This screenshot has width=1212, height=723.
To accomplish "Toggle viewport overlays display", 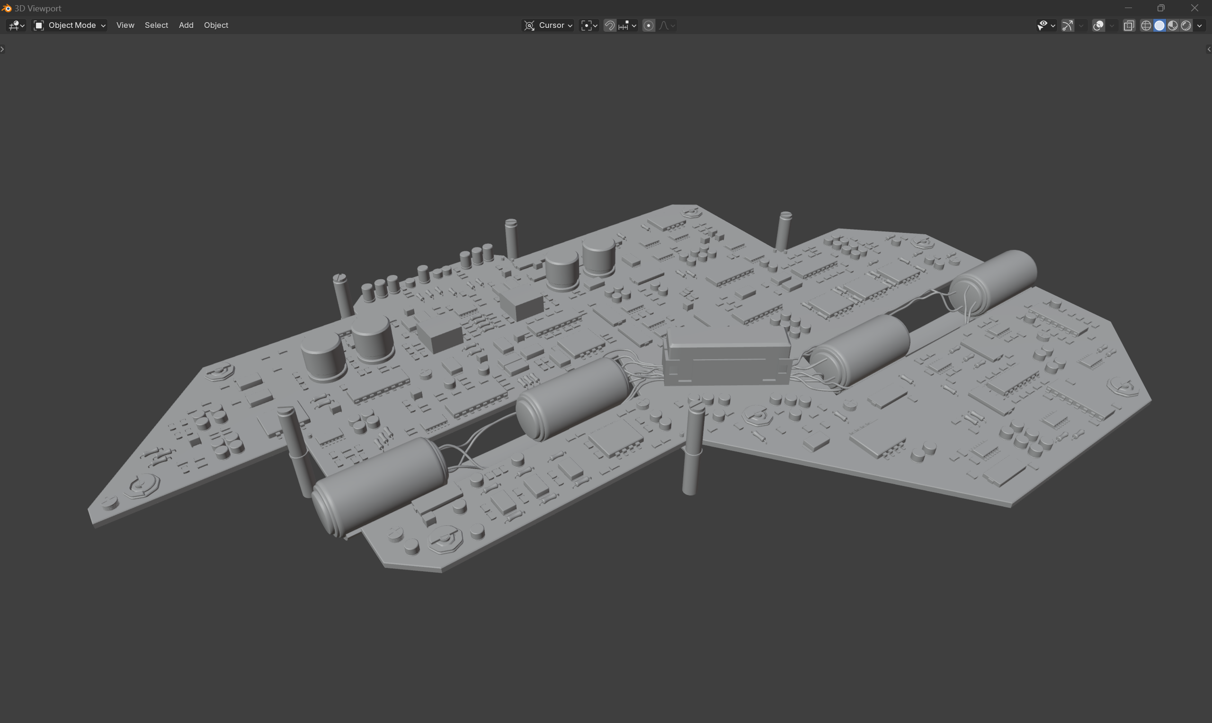I will [1098, 26].
